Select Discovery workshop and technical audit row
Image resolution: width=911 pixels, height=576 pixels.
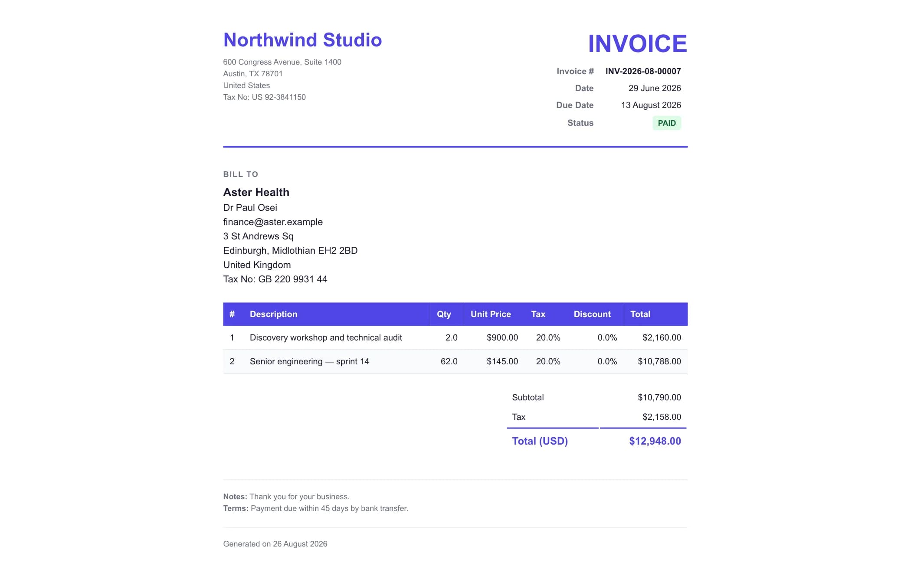click(x=455, y=337)
